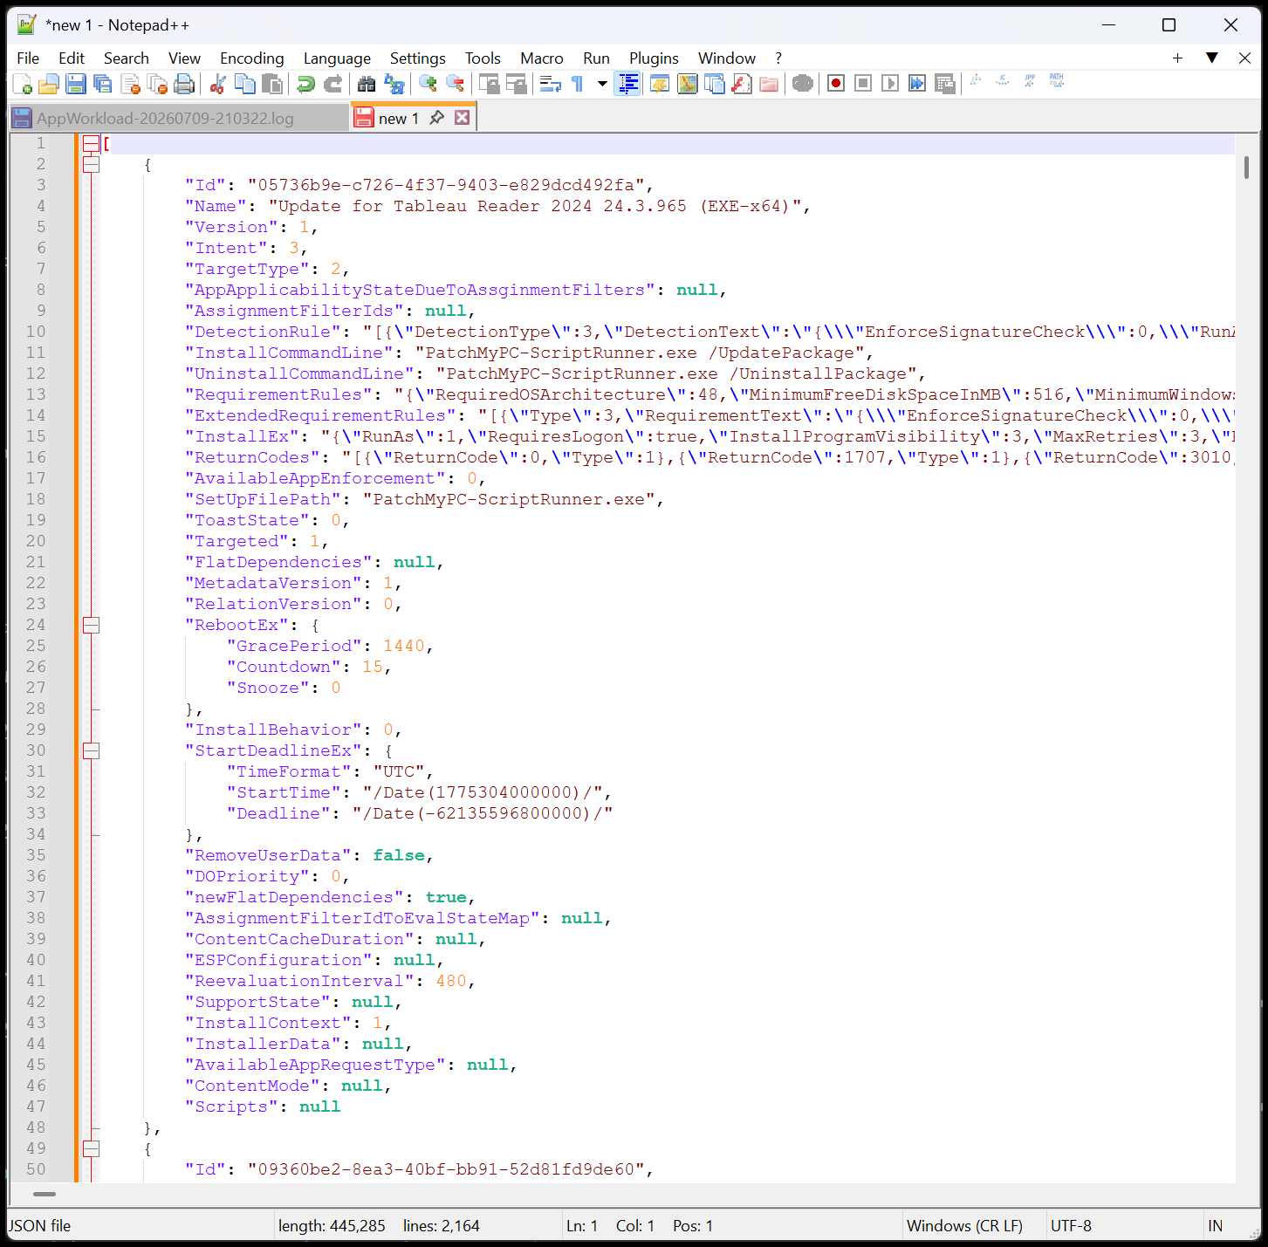Pin the new 1 tab
The height and width of the screenshot is (1247, 1268).
tap(437, 117)
